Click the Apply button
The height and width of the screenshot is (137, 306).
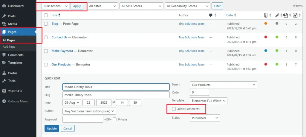point(77,6)
